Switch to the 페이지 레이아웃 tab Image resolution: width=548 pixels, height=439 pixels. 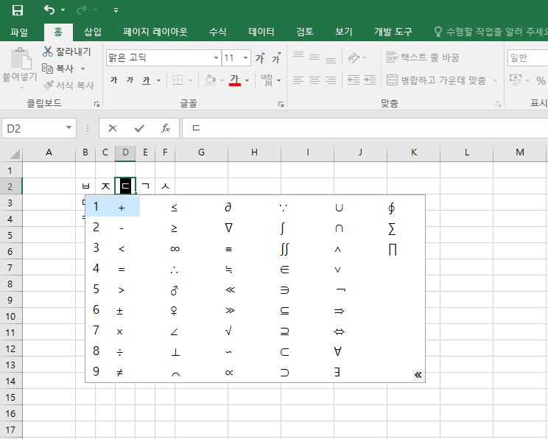[x=155, y=32]
